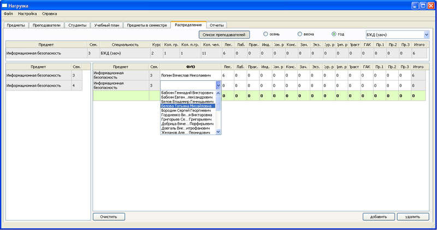Choose Гордиенко Ви...я Викторовна from the list

[188, 115]
